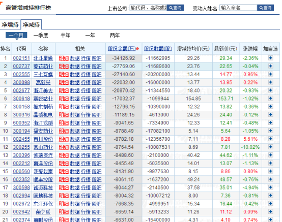Open 东江环保 stock name link

(x=43, y=204)
